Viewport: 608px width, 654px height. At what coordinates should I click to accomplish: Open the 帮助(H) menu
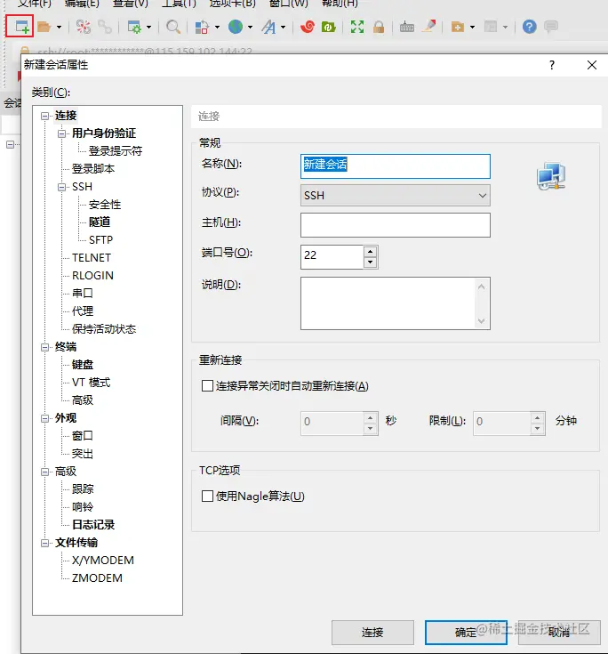(340, 4)
